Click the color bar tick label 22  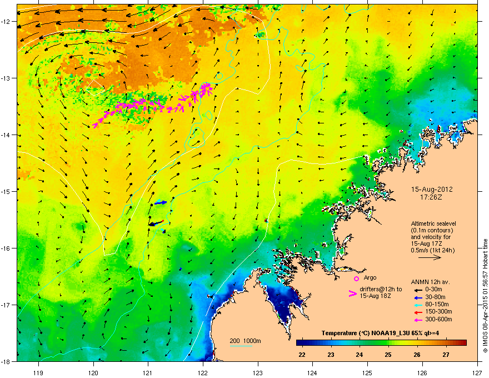pyautogui.click(x=302, y=355)
